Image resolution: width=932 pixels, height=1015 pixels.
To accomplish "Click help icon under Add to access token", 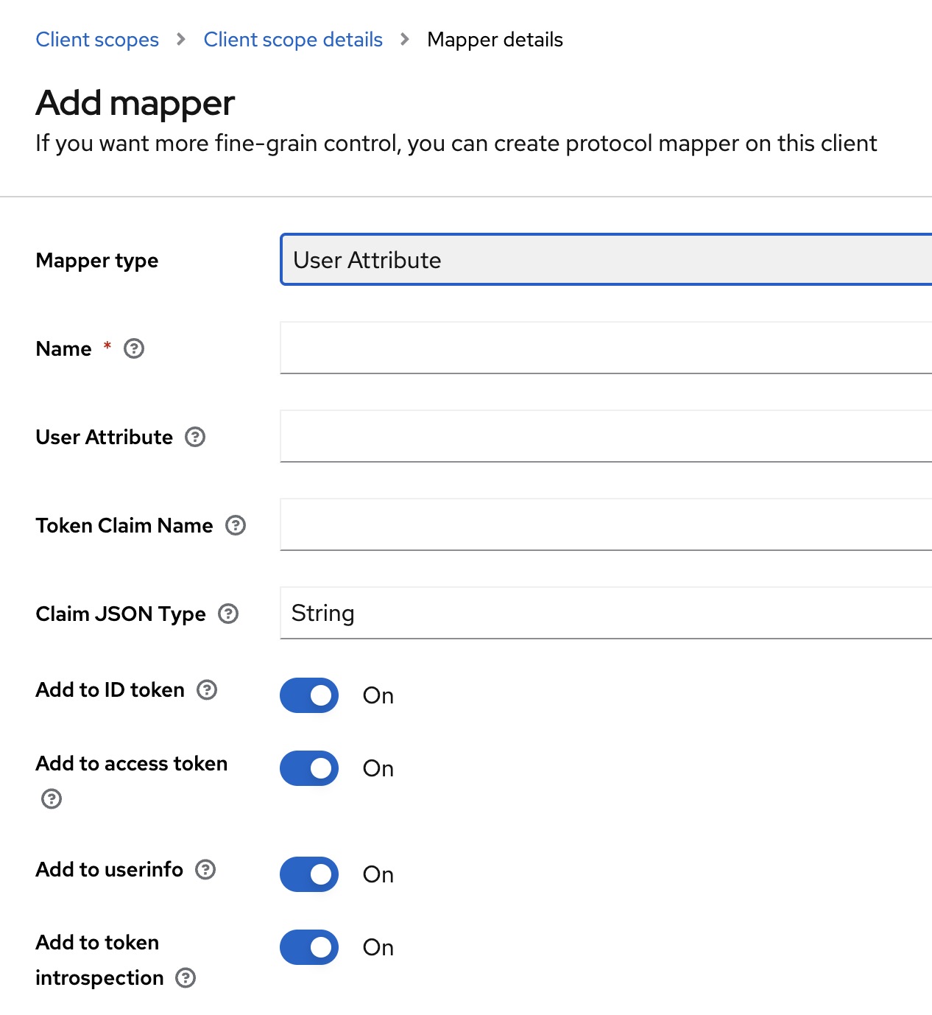I will (52, 798).
